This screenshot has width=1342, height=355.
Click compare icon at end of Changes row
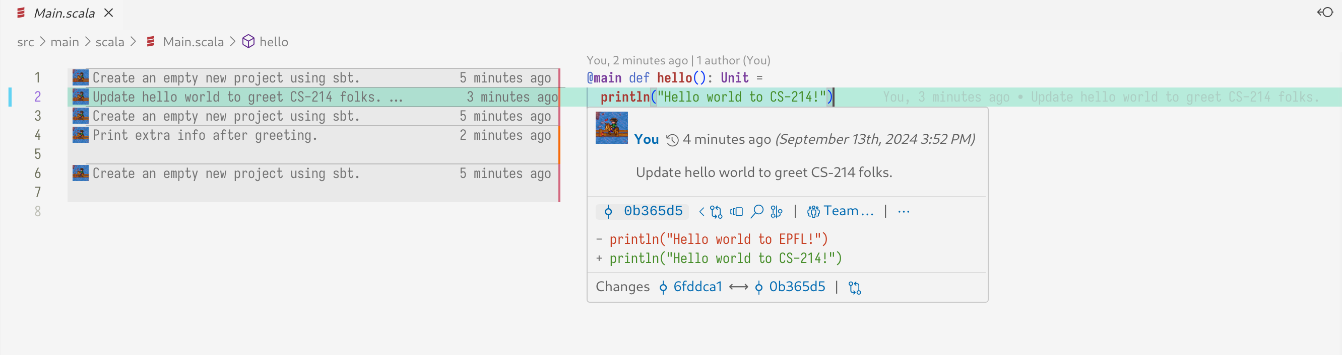pos(854,288)
